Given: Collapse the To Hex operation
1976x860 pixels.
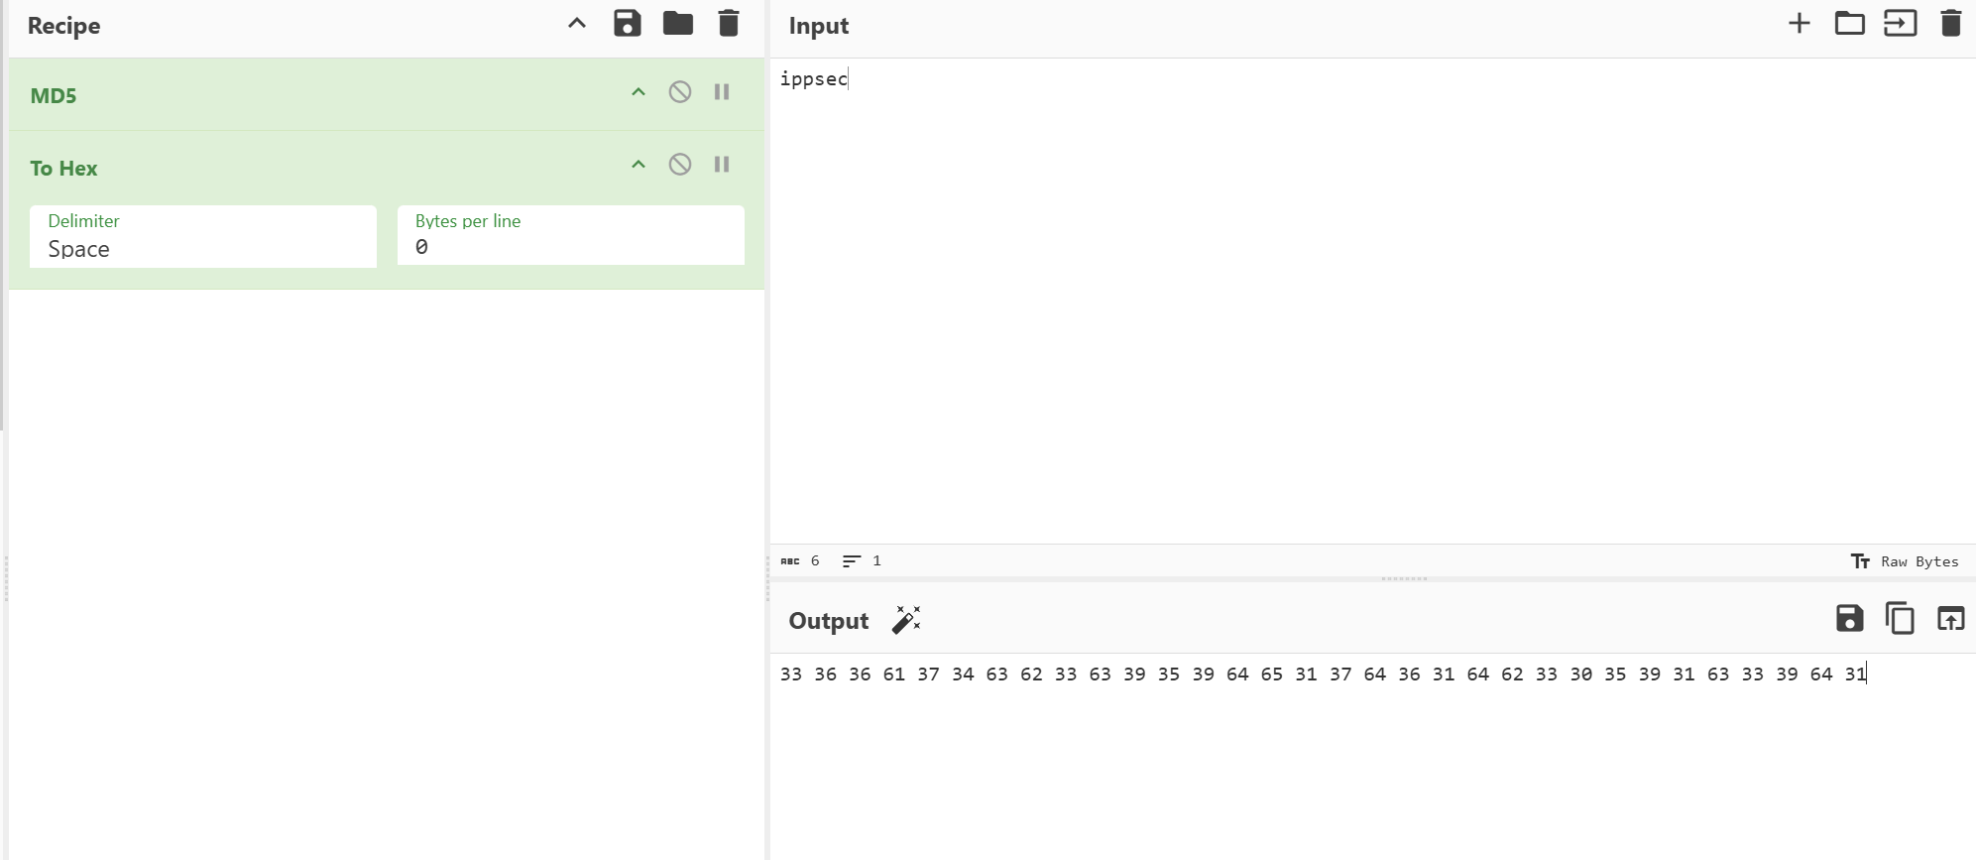Looking at the screenshot, I should (x=639, y=165).
